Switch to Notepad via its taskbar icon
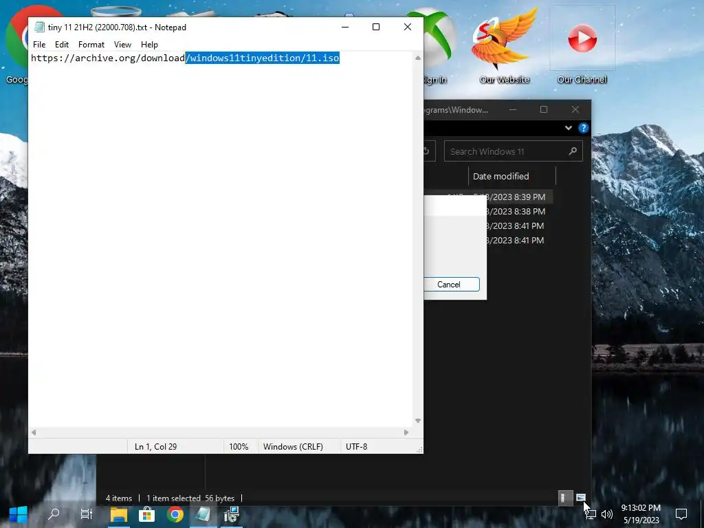This screenshot has width=704, height=528. click(203, 514)
